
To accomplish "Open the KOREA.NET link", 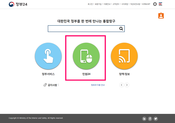I will 146,4.
